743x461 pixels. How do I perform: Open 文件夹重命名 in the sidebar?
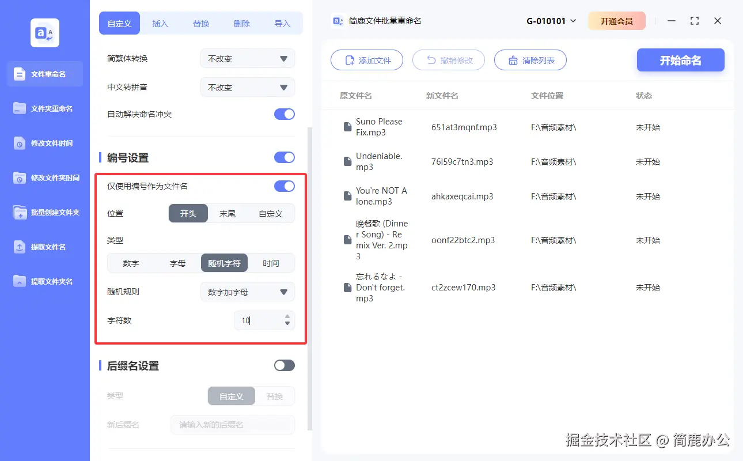pos(45,108)
